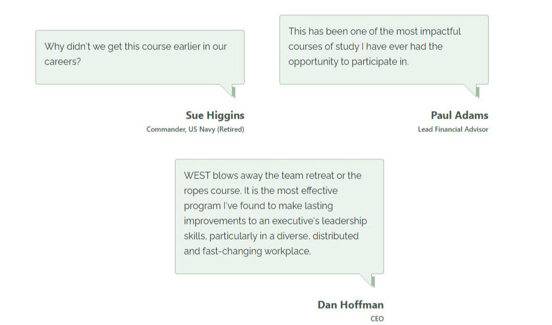Click the 'Lead Financial Advisor' title
Image resolution: width=552 pixels, height=325 pixels.
click(453, 129)
